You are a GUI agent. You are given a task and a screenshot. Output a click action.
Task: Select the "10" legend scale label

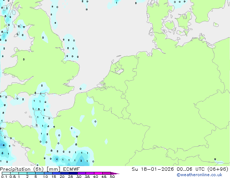pos(45,177)
